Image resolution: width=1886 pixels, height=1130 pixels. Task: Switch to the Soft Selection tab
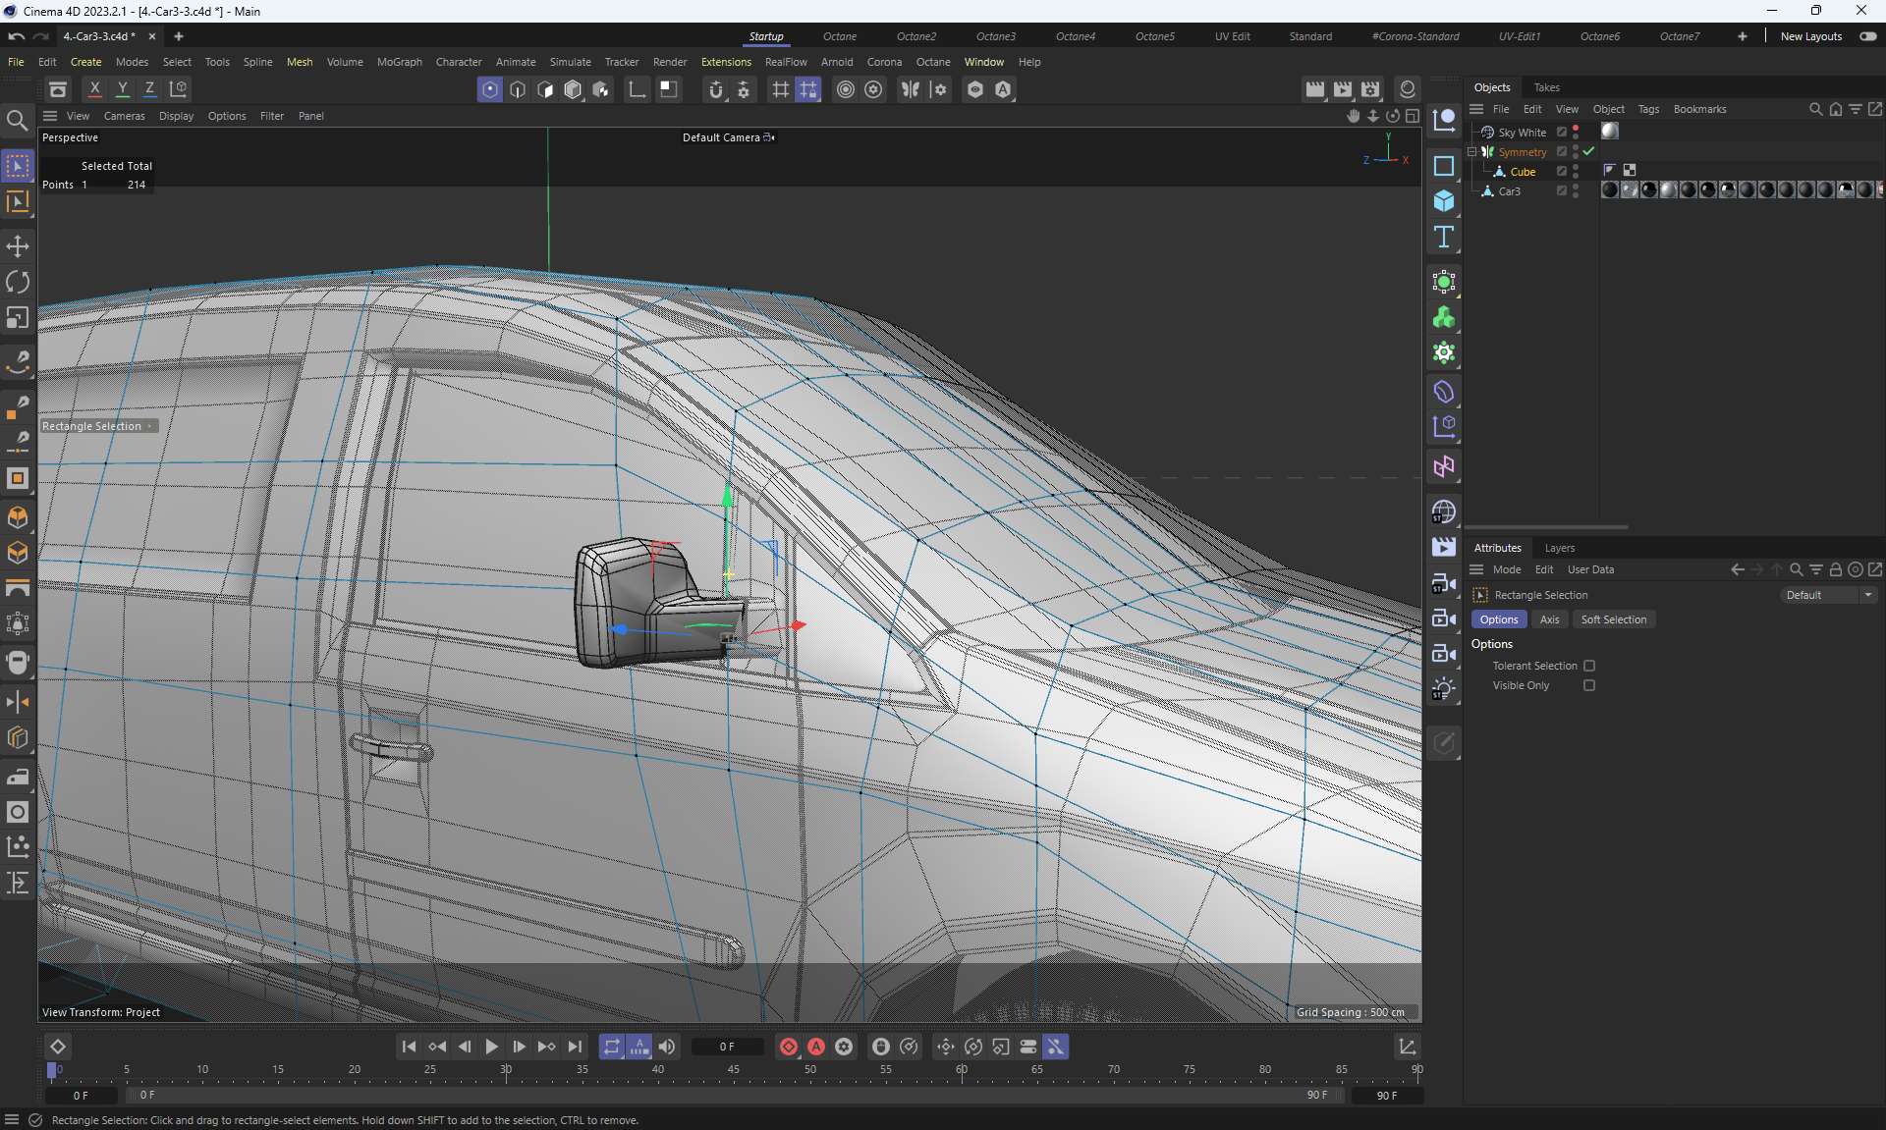[x=1613, y=619]
